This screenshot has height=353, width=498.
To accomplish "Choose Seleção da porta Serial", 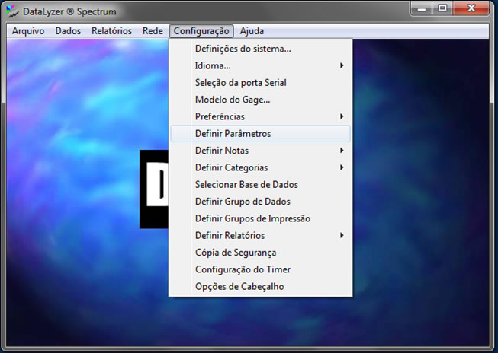I will point(240,82).
